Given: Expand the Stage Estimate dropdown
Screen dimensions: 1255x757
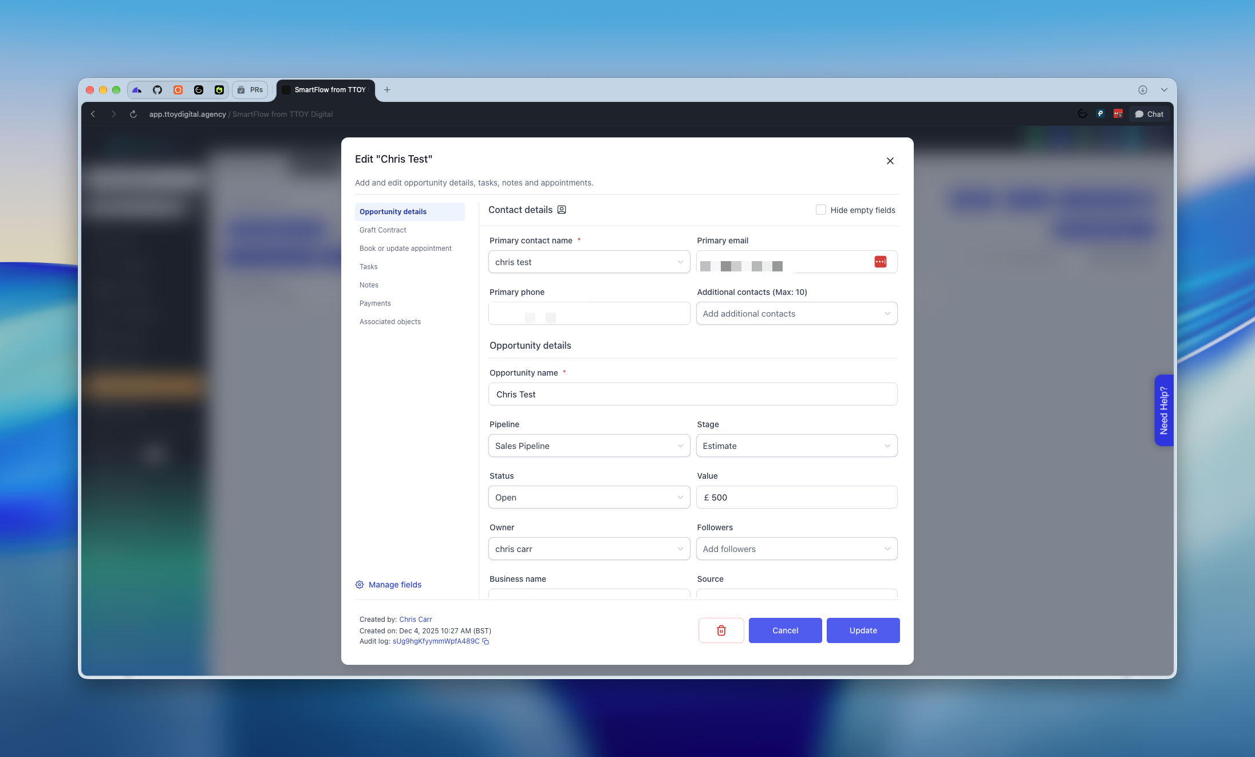Looking at the screenshot, I should coord(797,445).
